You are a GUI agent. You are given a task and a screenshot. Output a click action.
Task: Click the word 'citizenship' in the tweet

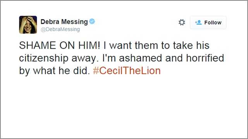44,58
